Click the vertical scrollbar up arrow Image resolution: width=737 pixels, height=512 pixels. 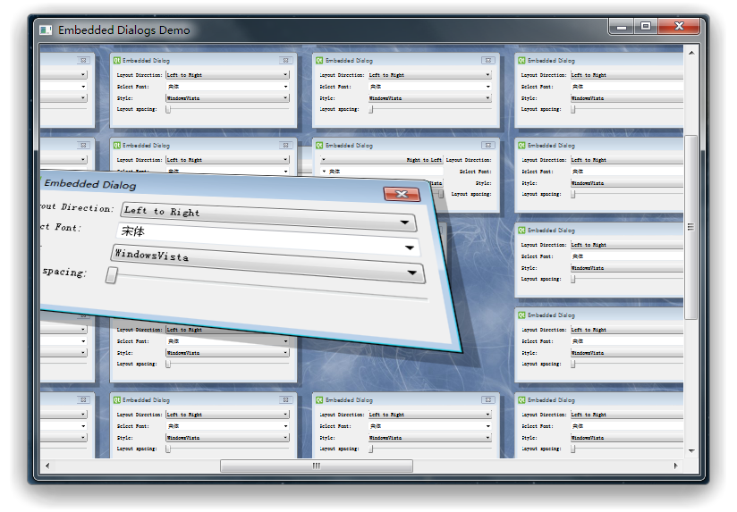click(x=690, y=52)
